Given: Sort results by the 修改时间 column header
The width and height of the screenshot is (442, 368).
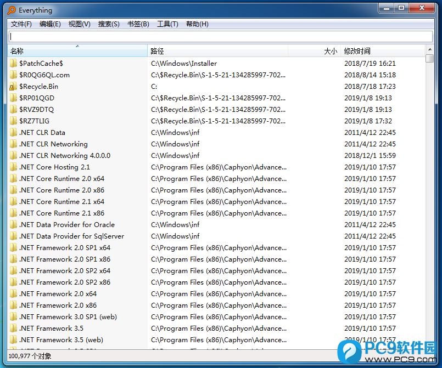Looking at the screenshot, I should pyautogui.click(x=383, y=51).
